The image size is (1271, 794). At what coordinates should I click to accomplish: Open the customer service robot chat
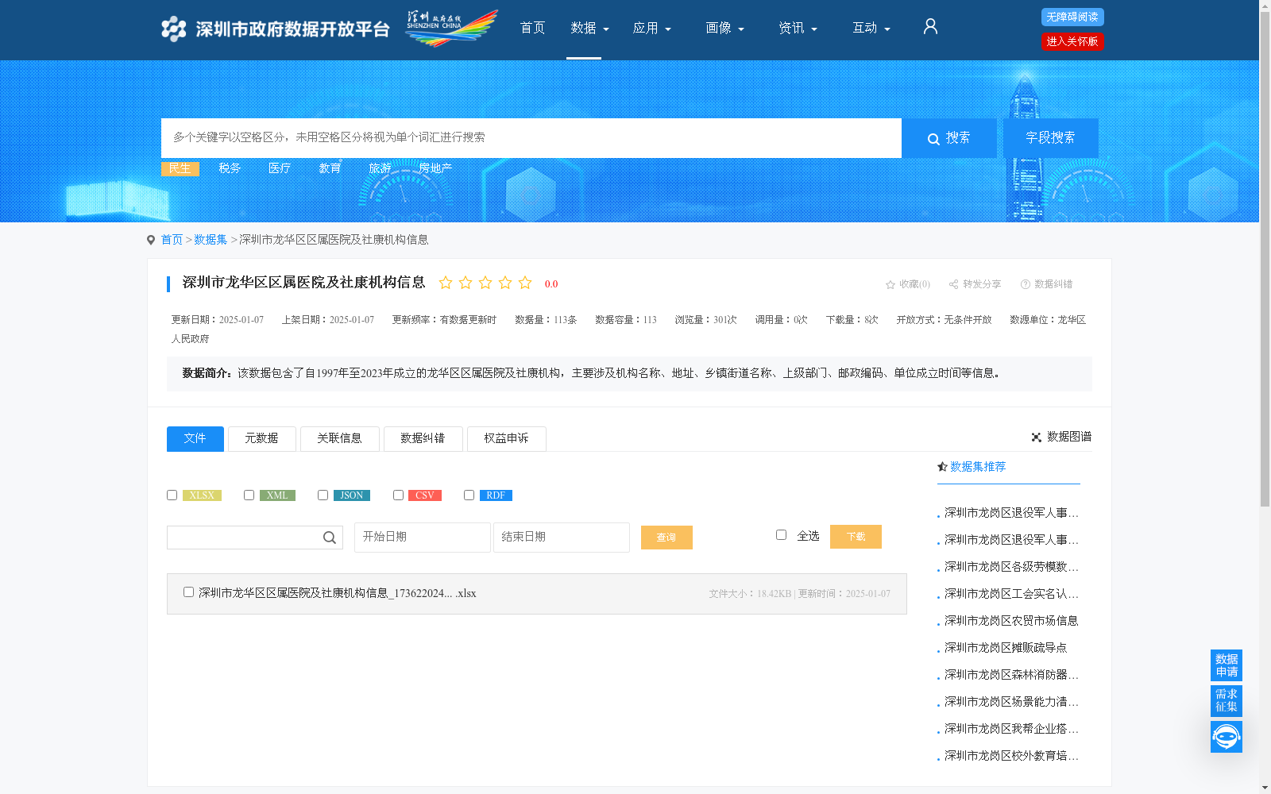[x=1226, y=736]
